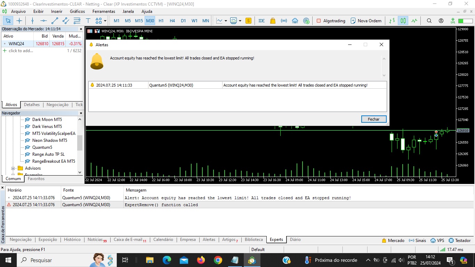Open the IDE MetaEditor
This screenshot has height=267, width=475.
(x=261, y=21)
